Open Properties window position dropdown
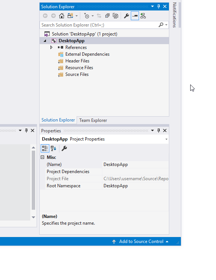This screenshot has height=280, width=216. point(152,130)
